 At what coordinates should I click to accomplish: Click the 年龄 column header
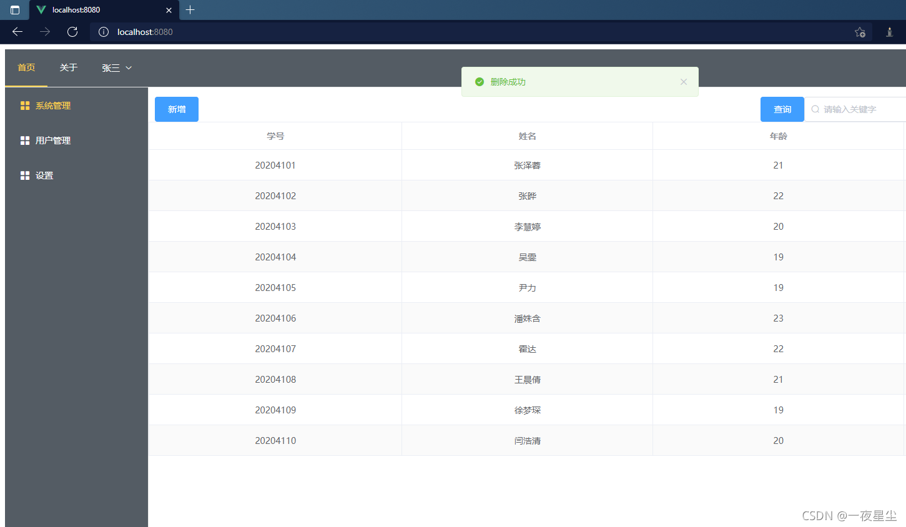(779, 136)
